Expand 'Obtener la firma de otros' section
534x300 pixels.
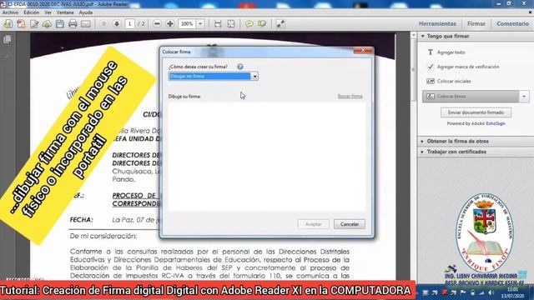[x=458, y=141]
